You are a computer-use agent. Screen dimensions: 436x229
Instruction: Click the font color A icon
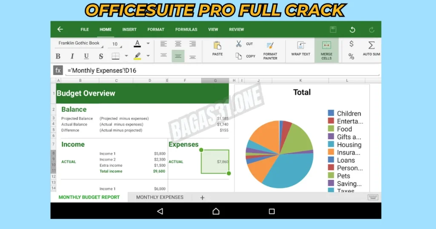click(x=137, y=44)
